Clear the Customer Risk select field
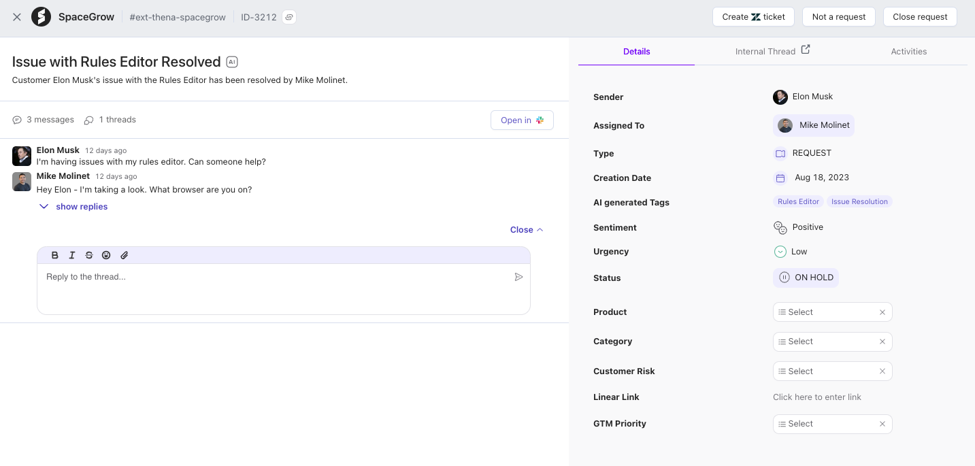The width and height of the screenshot is (975, 466). (882, 371)
